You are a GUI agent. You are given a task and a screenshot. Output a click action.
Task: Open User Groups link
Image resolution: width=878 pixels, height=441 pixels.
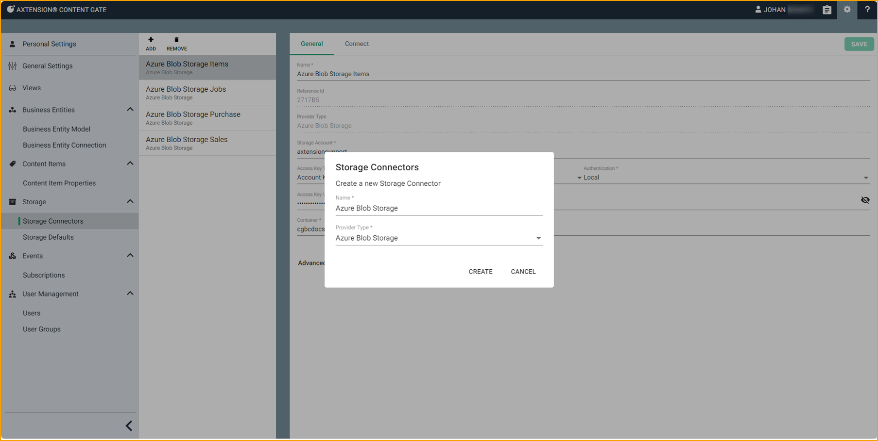click(42, 329)
